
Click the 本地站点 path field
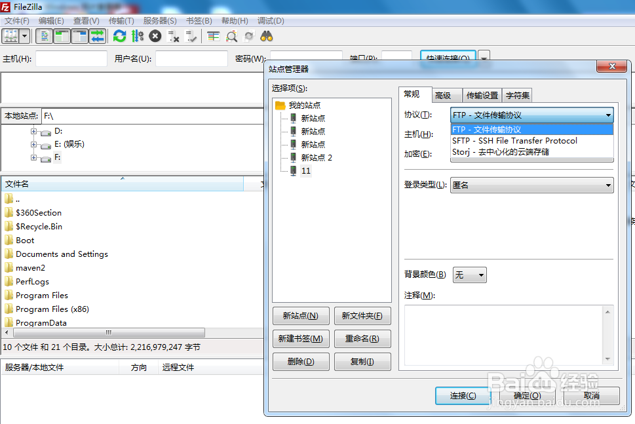(x=153, y=116)
